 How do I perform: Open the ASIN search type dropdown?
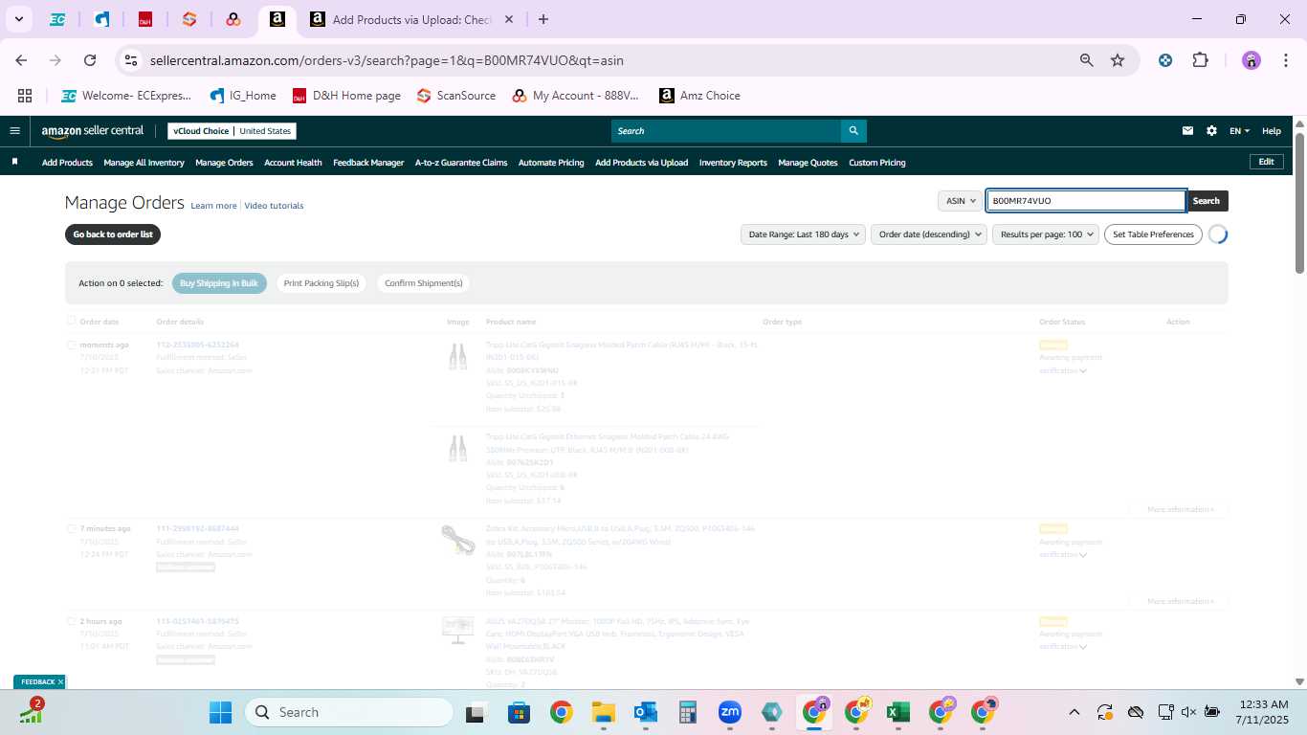960,201
